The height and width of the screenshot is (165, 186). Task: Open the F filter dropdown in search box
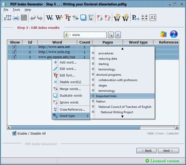(x=68, y=35)
